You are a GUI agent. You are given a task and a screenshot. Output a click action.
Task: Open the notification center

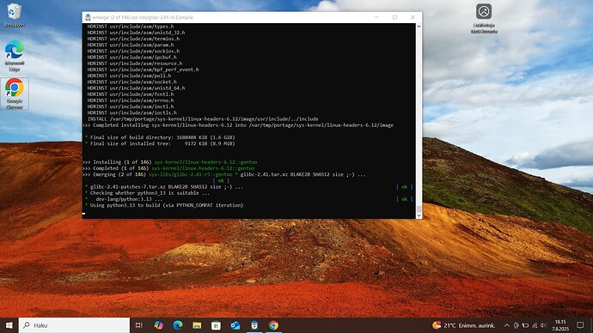pos(580,325)
